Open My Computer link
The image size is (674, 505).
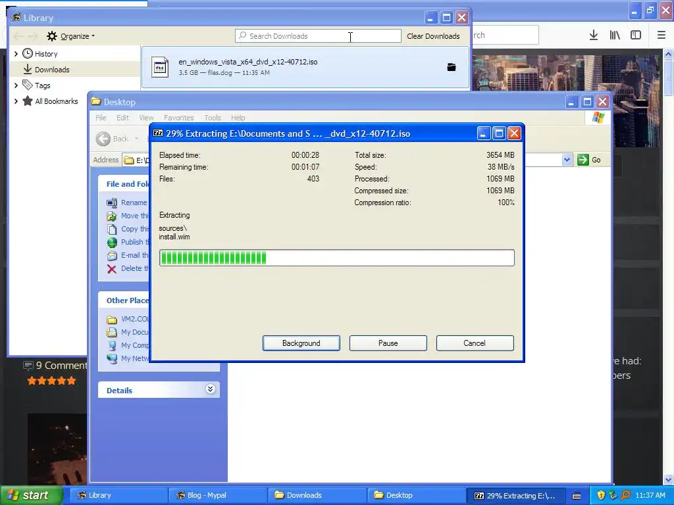pos(135,345)
